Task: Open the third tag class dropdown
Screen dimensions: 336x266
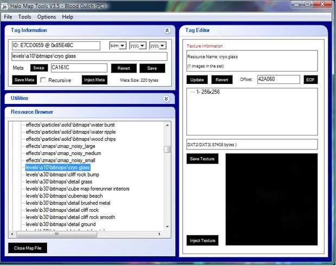Action: pyautogui.click(x=158, y=46)
